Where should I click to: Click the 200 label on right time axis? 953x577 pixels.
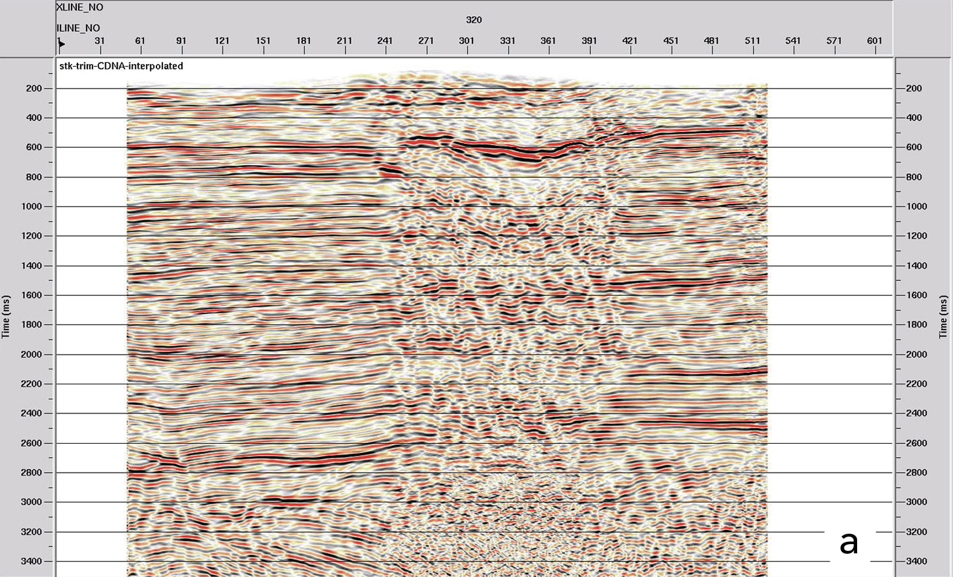pos(914,88)
